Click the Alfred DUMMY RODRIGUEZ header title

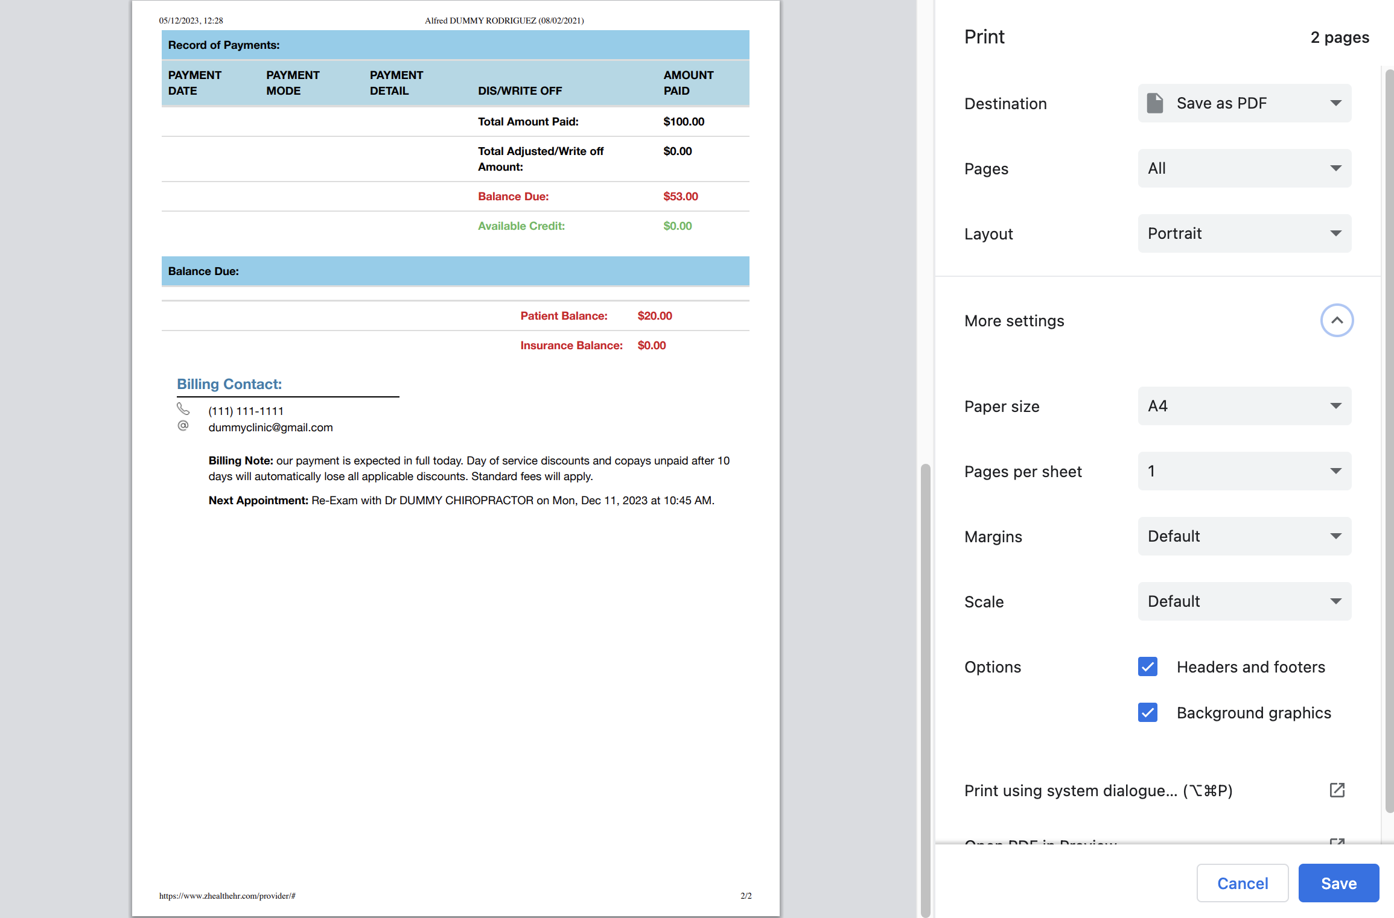pyautogui.click(x=504, y=21)
